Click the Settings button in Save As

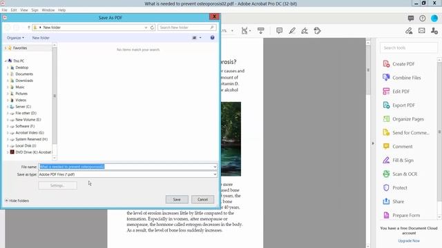point(57,185)
